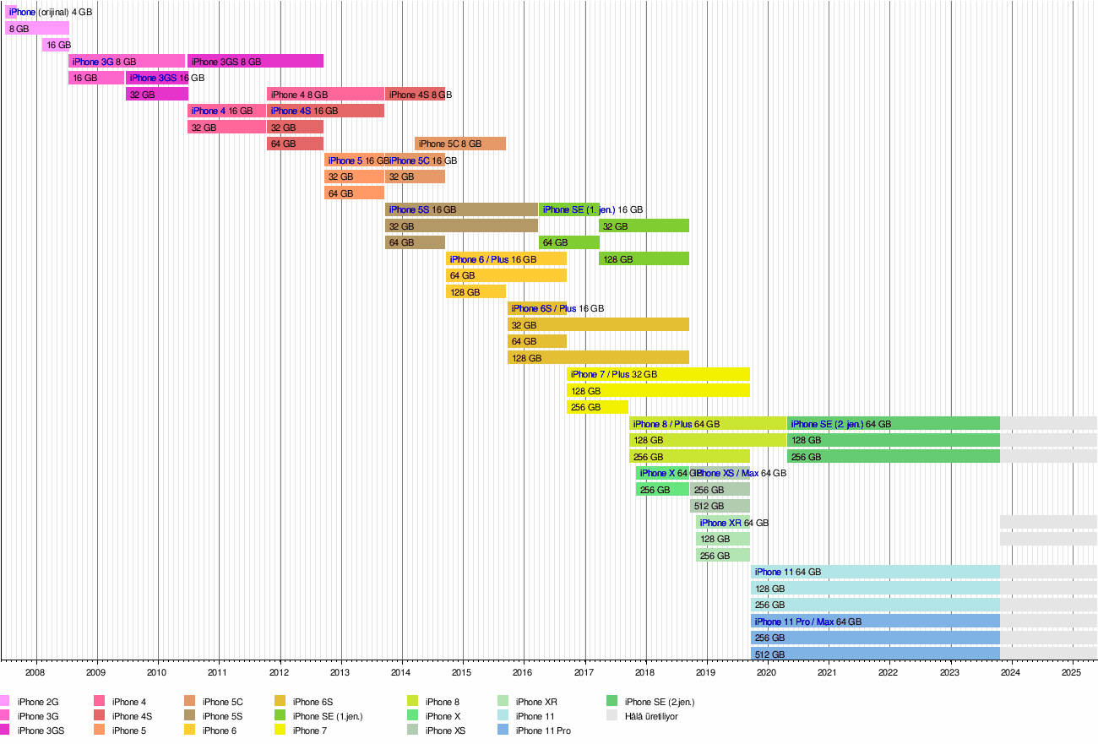Select the iPhone X legend swatch
1098x744 pixels.
tap(412, 717)
